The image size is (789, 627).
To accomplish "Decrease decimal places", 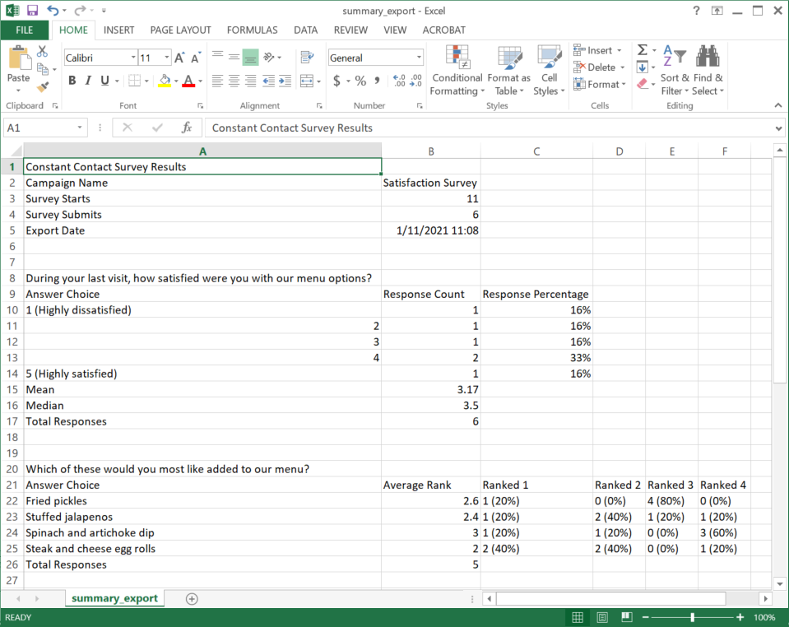I will coord(416,81).
